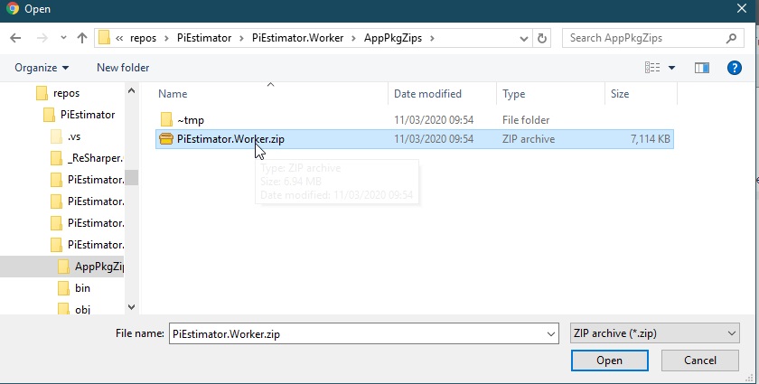Screen dimensions: 759x384
Task: Click the Up one level arrow
Action: pyautogui.click(x=82, y=38)
